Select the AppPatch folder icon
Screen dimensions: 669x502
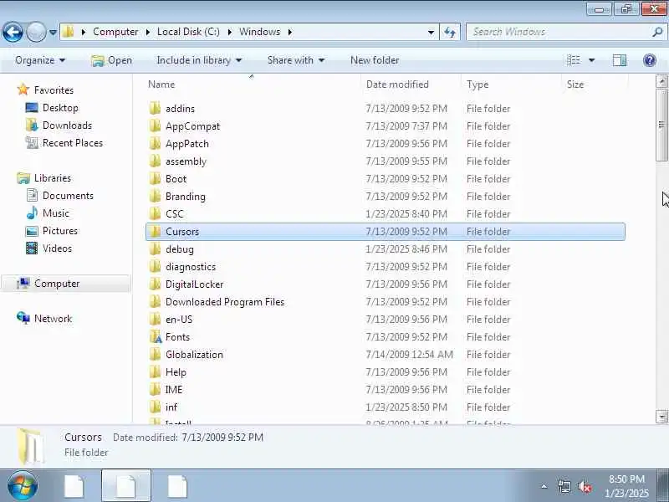[155, 143]
